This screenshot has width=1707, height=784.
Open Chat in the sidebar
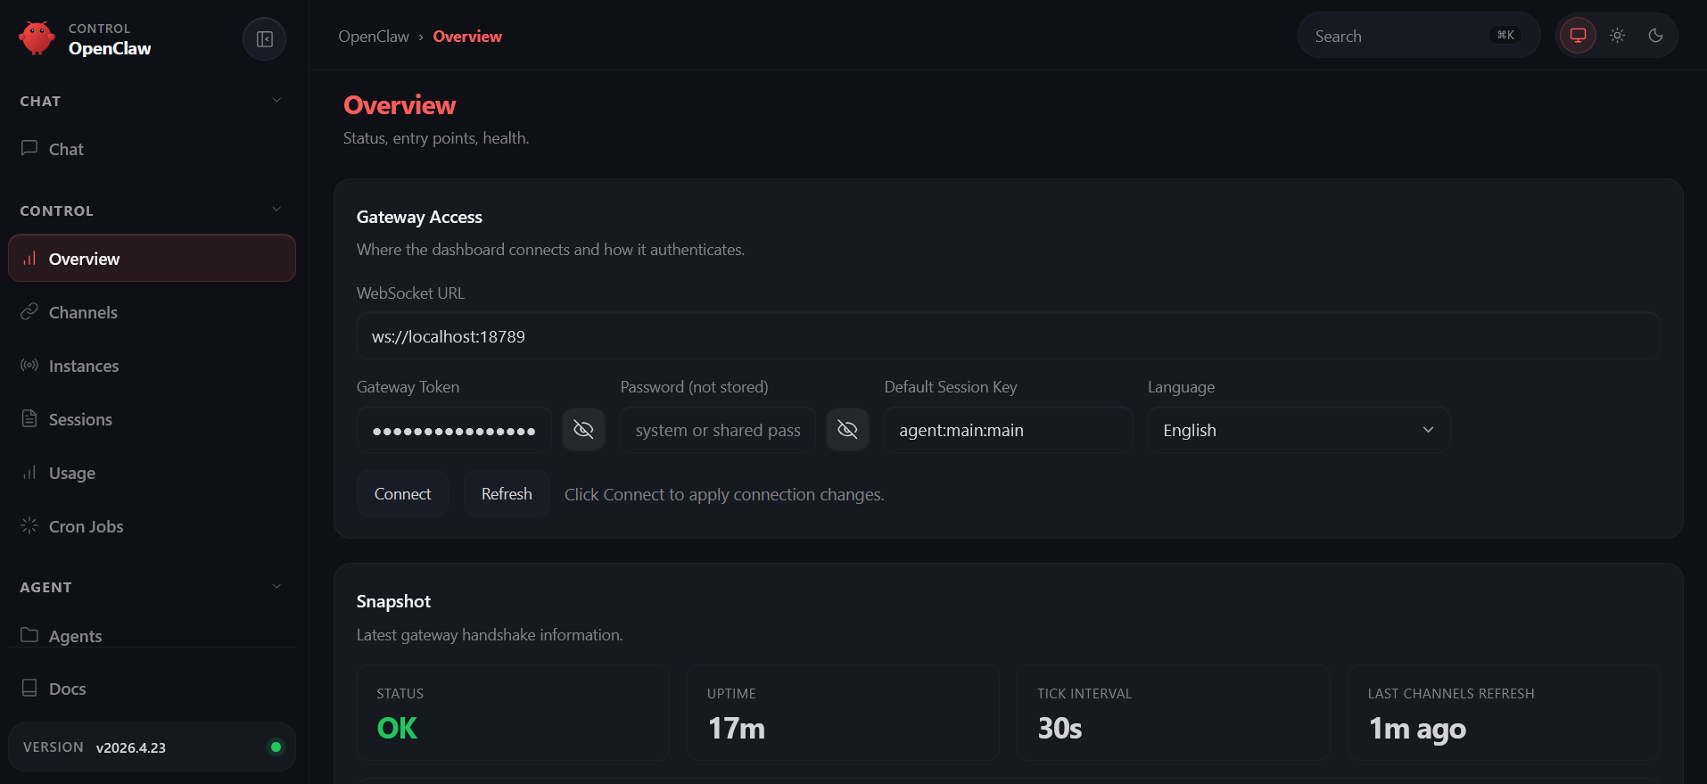(x=152, y=149)
